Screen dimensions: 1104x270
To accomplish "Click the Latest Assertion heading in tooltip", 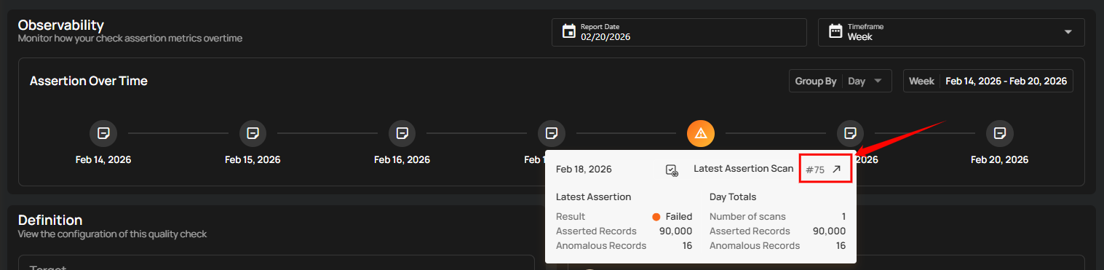I will tap(593, 196).
